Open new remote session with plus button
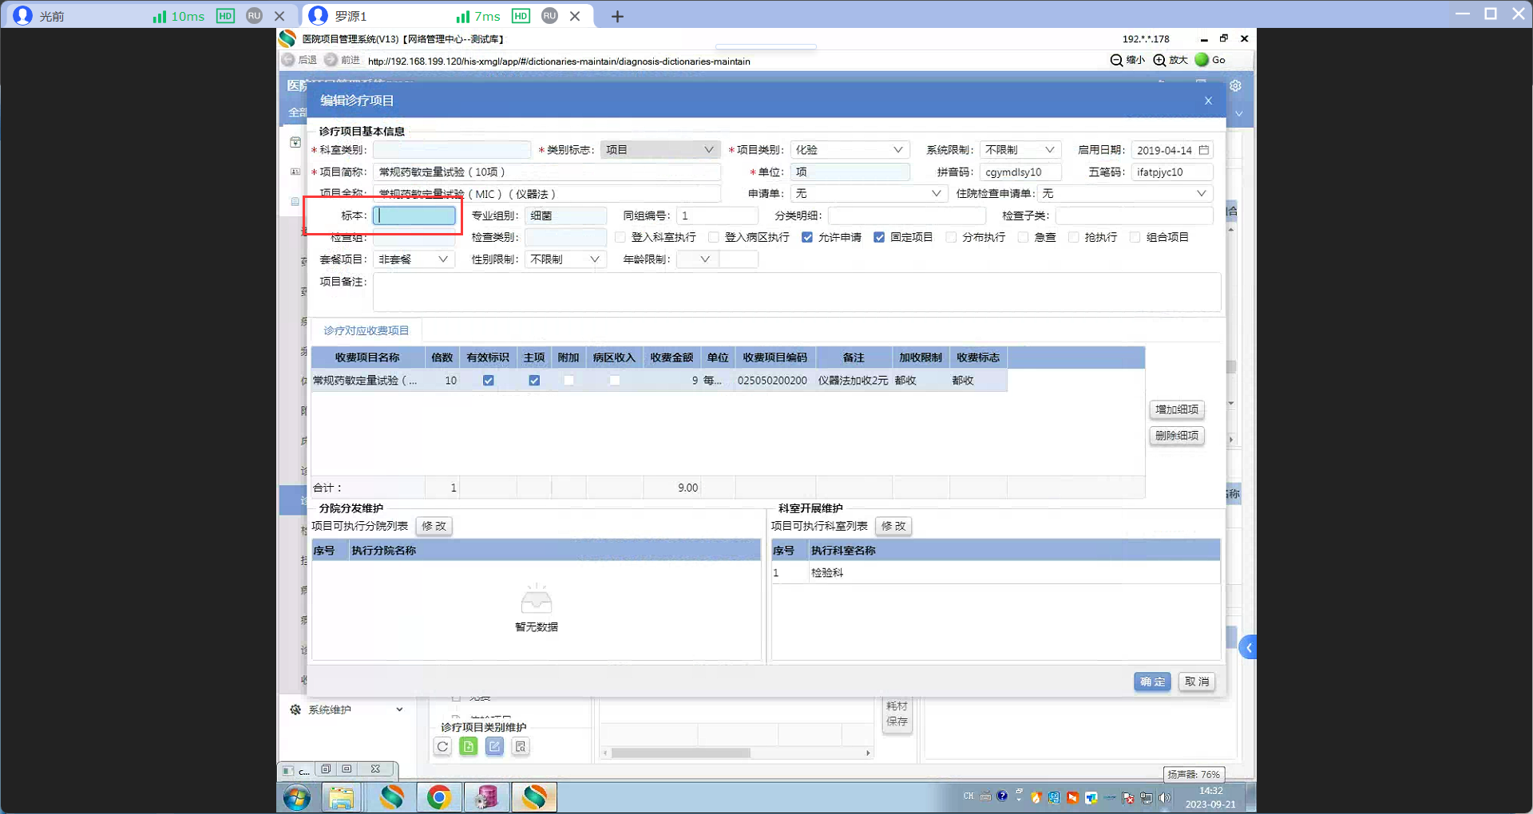1533x814 pixels. click(617, 16)
